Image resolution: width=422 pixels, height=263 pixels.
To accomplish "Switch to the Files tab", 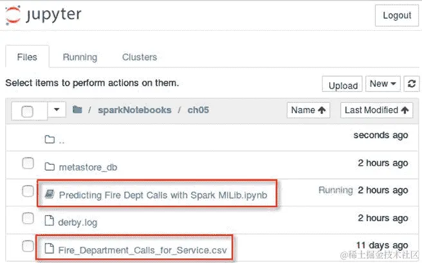I will (27, 57).
